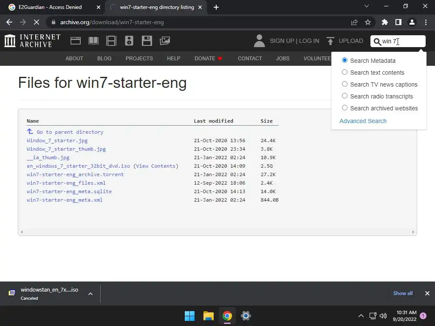Image resolution: width=435 pixels, height=326 pixels.
Task: Open the Chrome extensions puzzle icon
Action: 385,22
